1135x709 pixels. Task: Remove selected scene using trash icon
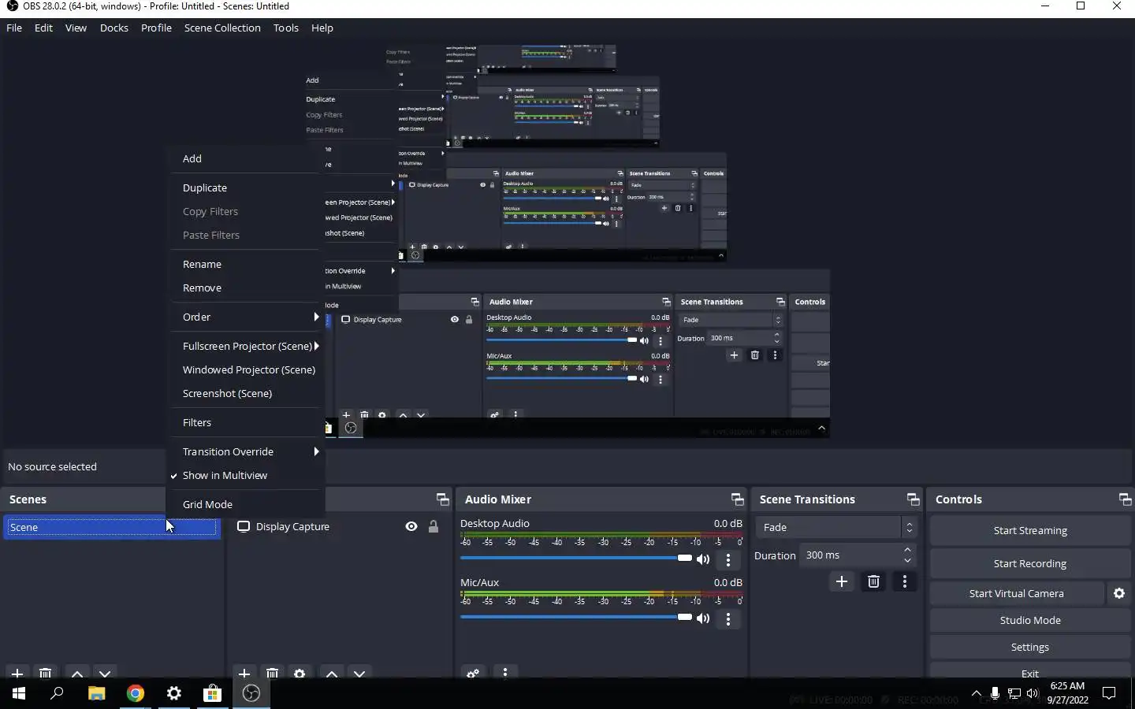46,674
